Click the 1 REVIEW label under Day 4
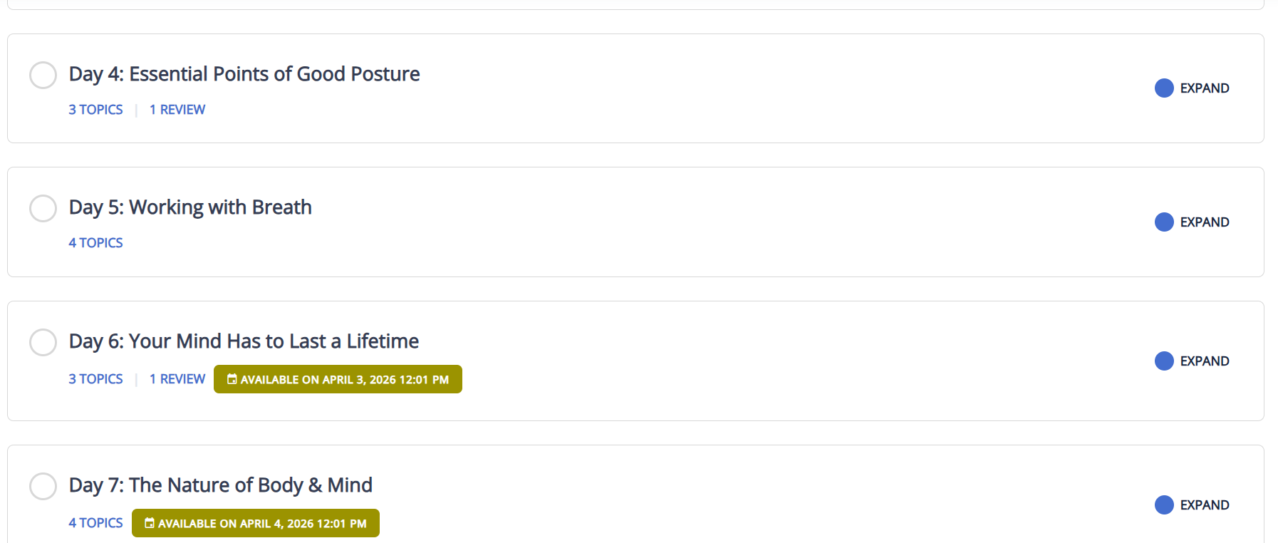 pos(177,110)
